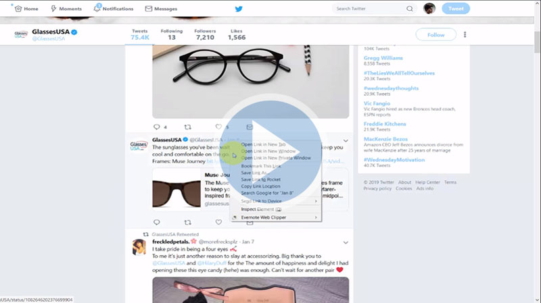The height and width of the screenshot is (303, 541).
Task: Switch to the Followers tab
Action: pyautogui.click(x=205, y=34)
